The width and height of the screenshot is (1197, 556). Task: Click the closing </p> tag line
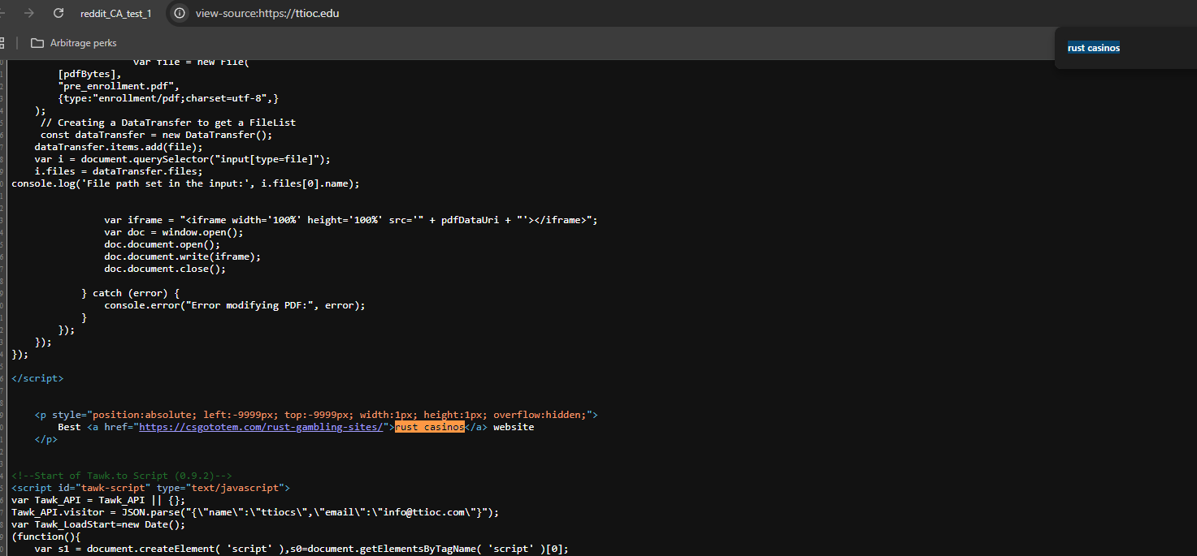[46, 439]
